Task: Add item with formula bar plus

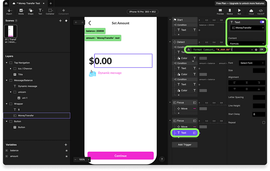Action: pyautogui.click(x=252, y=50)
